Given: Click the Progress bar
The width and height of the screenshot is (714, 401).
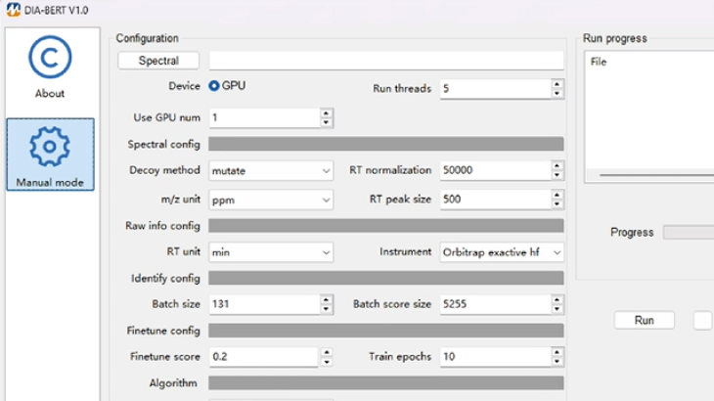Looking at the screenshot, I should click(688, 233).
